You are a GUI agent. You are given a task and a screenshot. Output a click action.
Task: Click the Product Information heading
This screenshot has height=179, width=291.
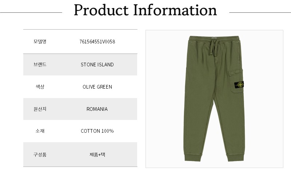pyautogui.click(x=145, y=10)
